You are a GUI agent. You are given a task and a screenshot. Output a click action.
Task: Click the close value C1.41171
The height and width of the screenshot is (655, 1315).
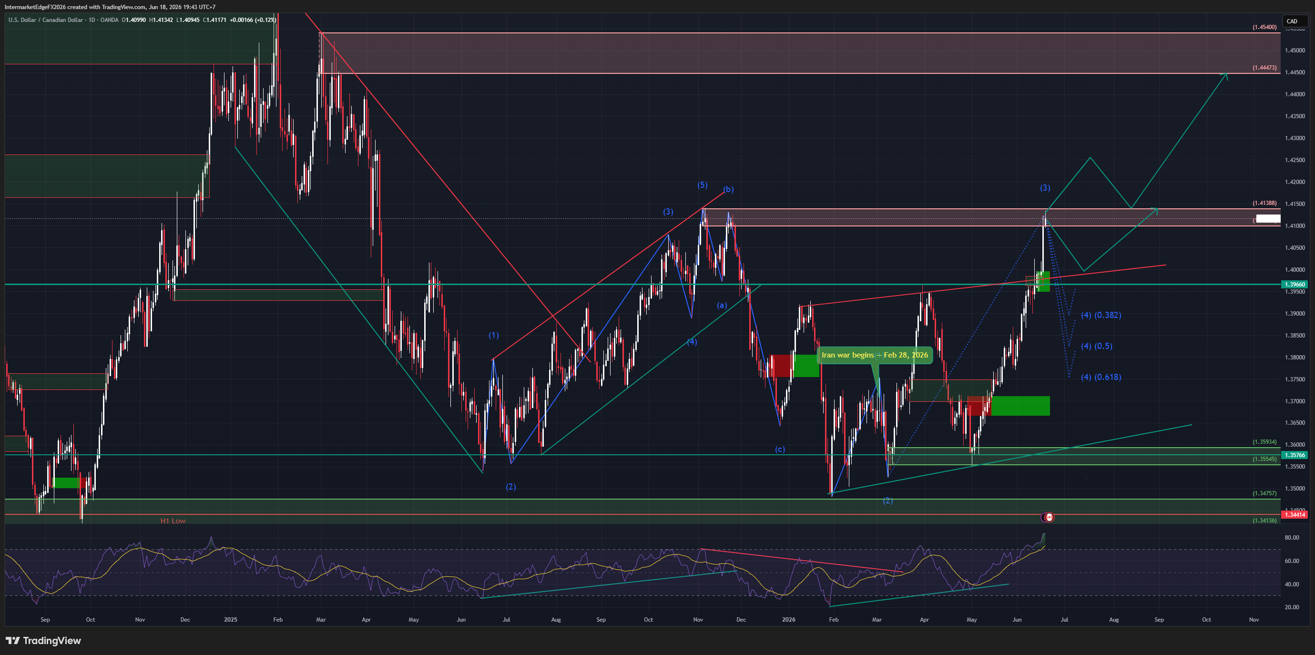(214, 20)
